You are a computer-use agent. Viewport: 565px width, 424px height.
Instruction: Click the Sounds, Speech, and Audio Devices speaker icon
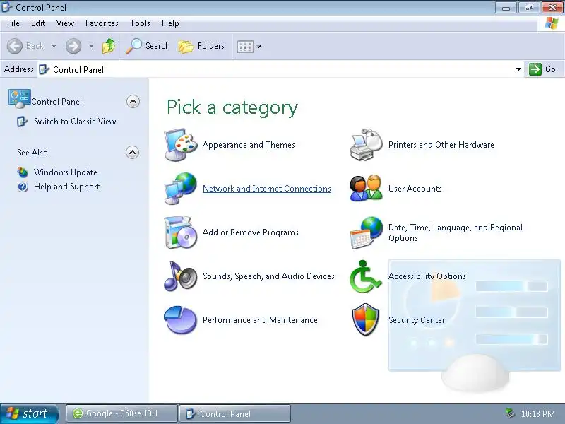coord(181,276)
